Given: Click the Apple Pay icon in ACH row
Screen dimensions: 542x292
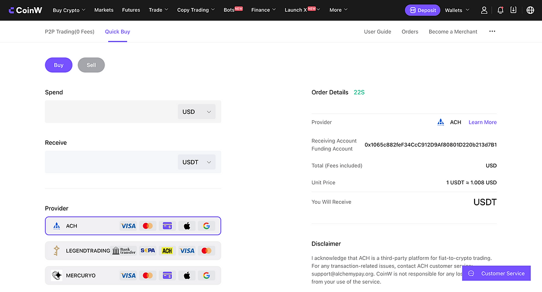Looking at the screenshot, I should click(187, 226).
